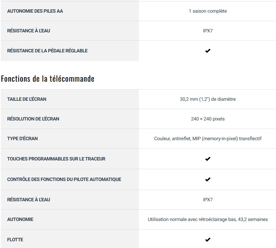The height and width of the screenshot is (248, 276).
Task: Select the "Autonomie" label in the remote section
Action: [x=20, y=219]
